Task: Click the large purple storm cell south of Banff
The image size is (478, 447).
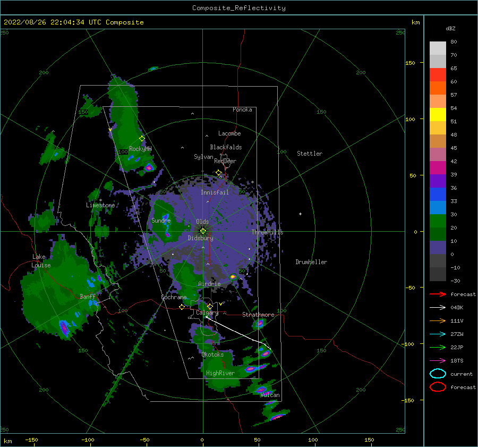Action: (64, 328)
